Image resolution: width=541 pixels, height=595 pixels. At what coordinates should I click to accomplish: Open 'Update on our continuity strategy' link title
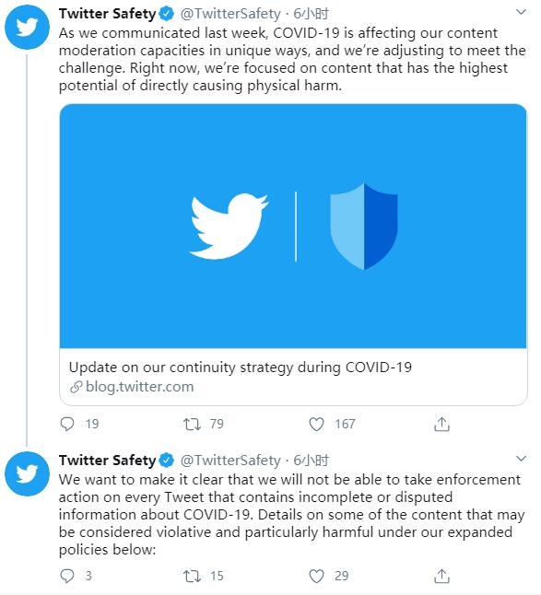pos(241,367)
